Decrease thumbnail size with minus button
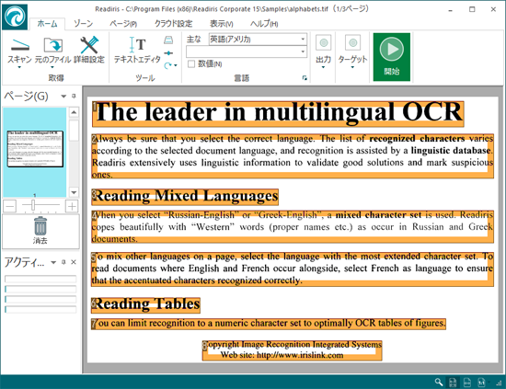The height and width of the screenshot is (389, 506). click(x=10, y=206)
